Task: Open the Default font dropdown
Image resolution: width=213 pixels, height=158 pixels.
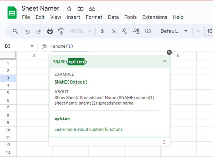Action: (174, 31)
